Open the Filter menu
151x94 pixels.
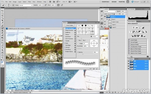click(x=29, y=2)
